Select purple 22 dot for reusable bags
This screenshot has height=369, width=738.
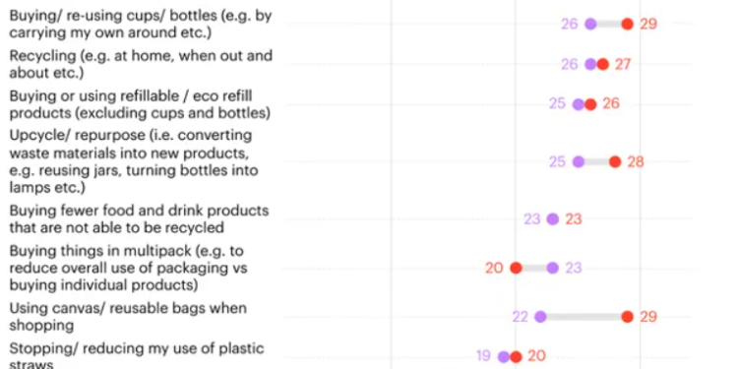[540, 317]
